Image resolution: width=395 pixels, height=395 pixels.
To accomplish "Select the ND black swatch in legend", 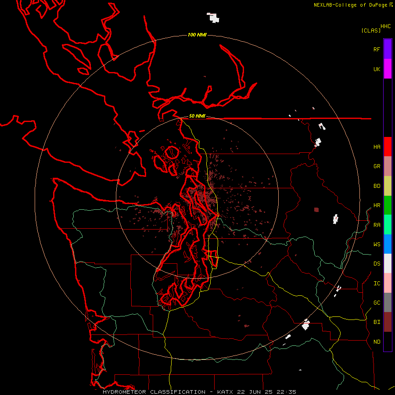I will (388, 341).
